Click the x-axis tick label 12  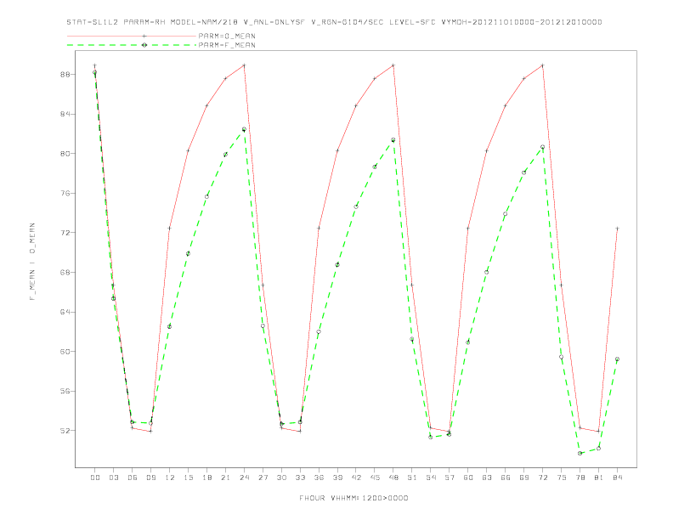[x=170, y=478]
